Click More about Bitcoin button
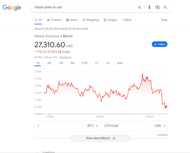The height and width of the screenshot is (153, 190). coord(101,138)
